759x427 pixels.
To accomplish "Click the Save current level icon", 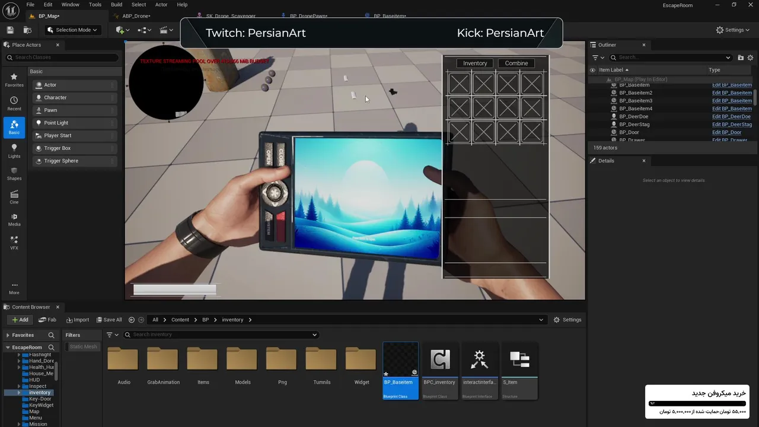I will (10, 30).
